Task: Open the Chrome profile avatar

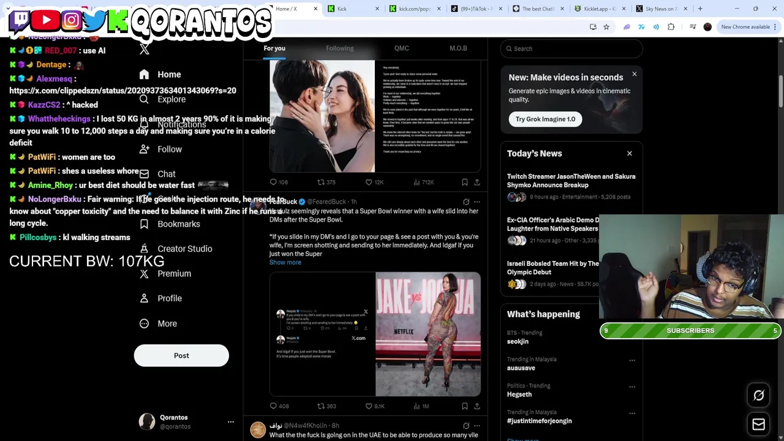Action: point(707,27)
